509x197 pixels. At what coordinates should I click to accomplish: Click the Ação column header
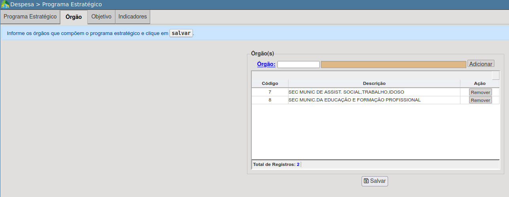[479, 83]
